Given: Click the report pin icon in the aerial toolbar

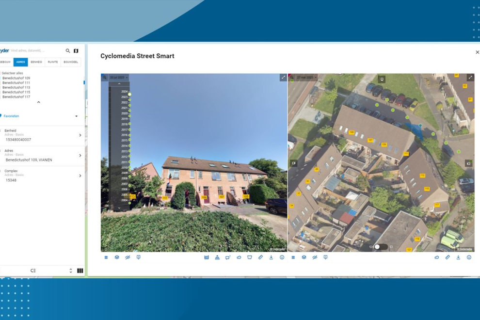Looking at the screenshot, I should click(x=325, y=257).
